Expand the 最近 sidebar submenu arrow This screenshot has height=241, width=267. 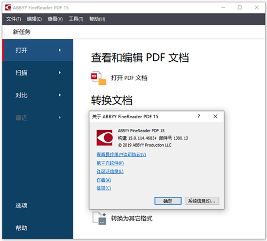tap(60, 117)
